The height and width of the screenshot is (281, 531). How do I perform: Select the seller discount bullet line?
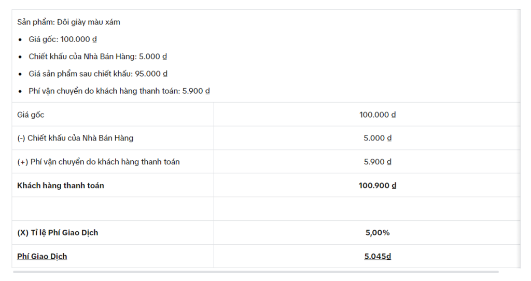[97, 57]
